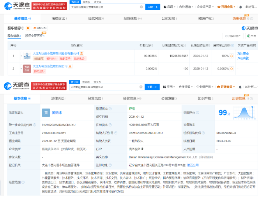Switch to 法律诉讼 tab in the top page

pyautogui.click(x=59, y=19)
